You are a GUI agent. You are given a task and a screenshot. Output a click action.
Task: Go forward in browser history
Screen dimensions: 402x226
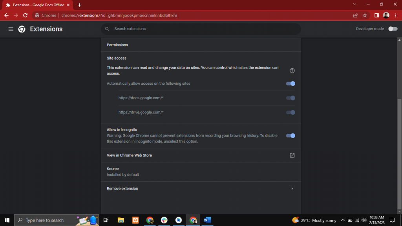tap(16, 15)
